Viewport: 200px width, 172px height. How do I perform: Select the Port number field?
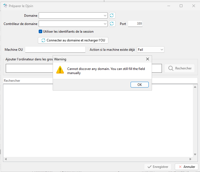[x=135, y=24]
